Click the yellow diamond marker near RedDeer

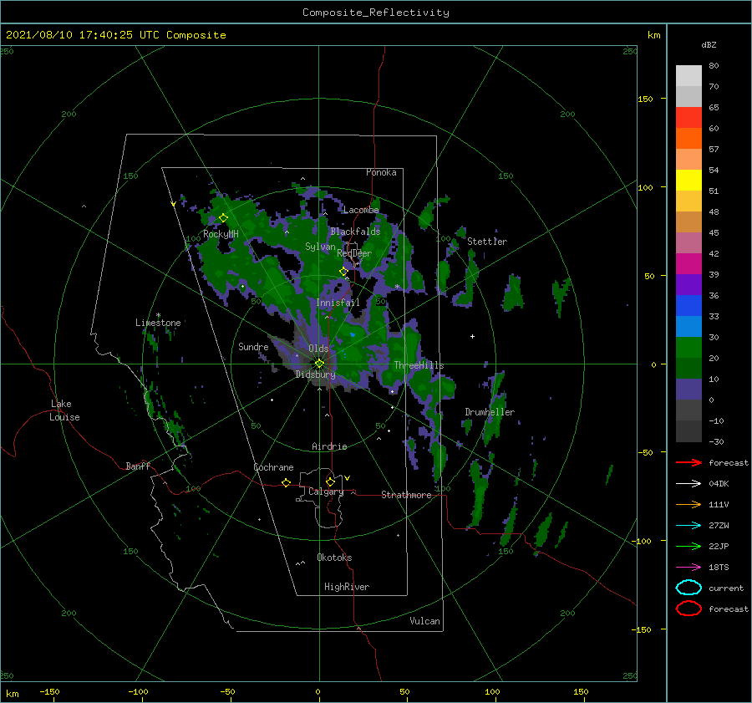tap(343, 272)
